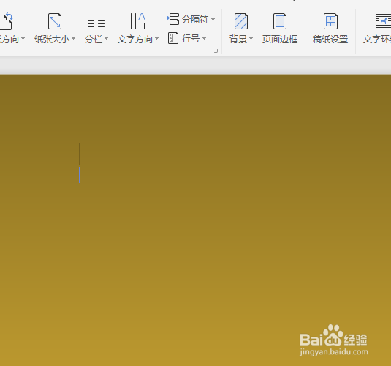The width and height of the screenshot is (391, 366).
Task: Click the background (背景) icon
Action: point(241,21)
